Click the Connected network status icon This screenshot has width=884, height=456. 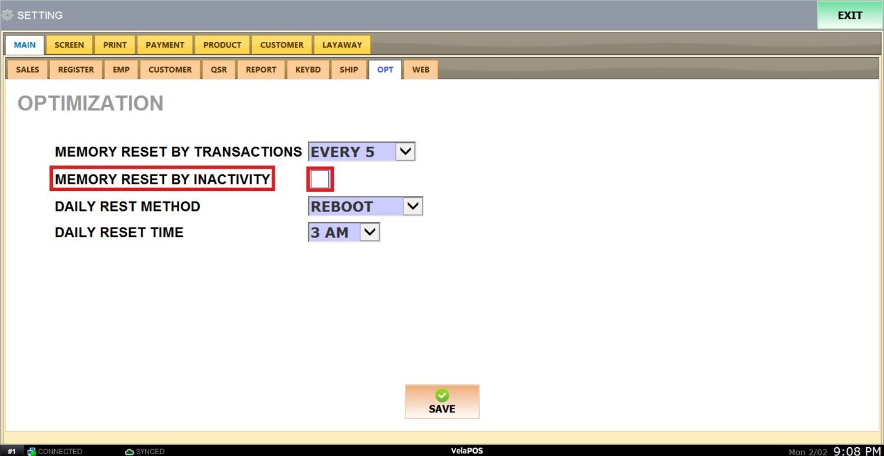(32, 451)
